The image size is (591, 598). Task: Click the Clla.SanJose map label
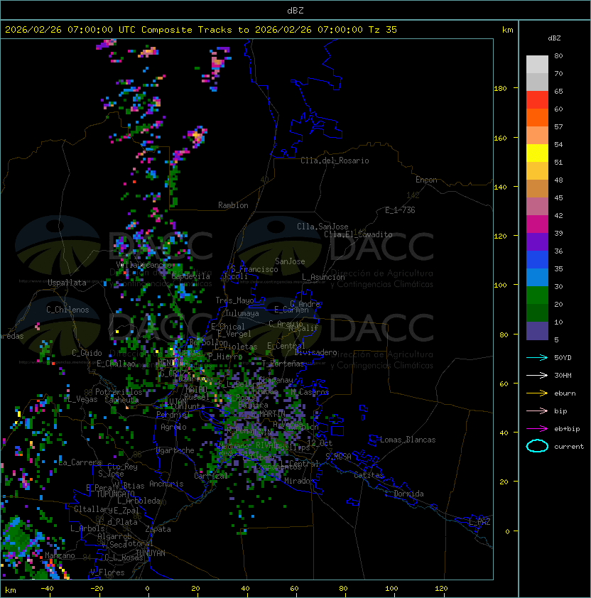[322, 227]
